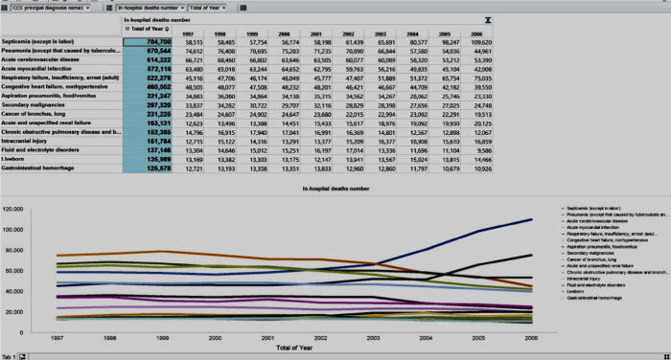Open the CCS principal diagnosis name1 dropdown
Screen dimensions: 671x360
pyautogui.click(x=51, y=8)
